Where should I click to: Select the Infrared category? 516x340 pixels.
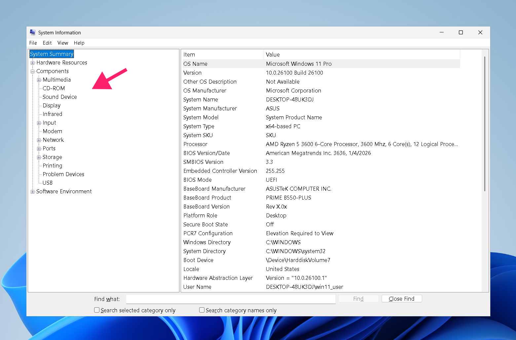(x=53, y=114)
